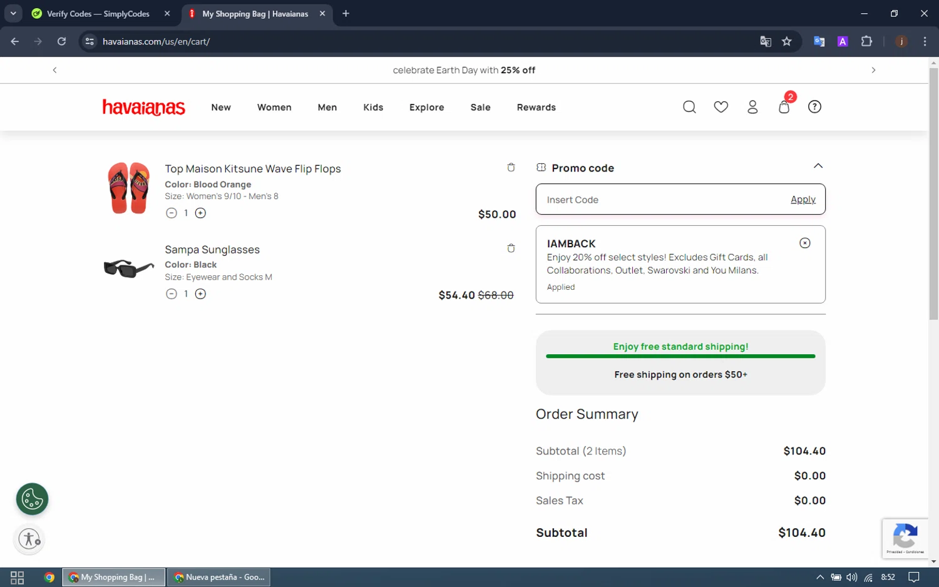
Task: Open Chrome profile avatar
Action: (x=901, y=41)
